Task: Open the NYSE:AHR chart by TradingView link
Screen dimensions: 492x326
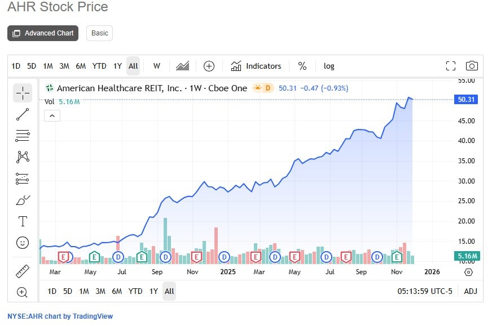Action: coord(60,316)
